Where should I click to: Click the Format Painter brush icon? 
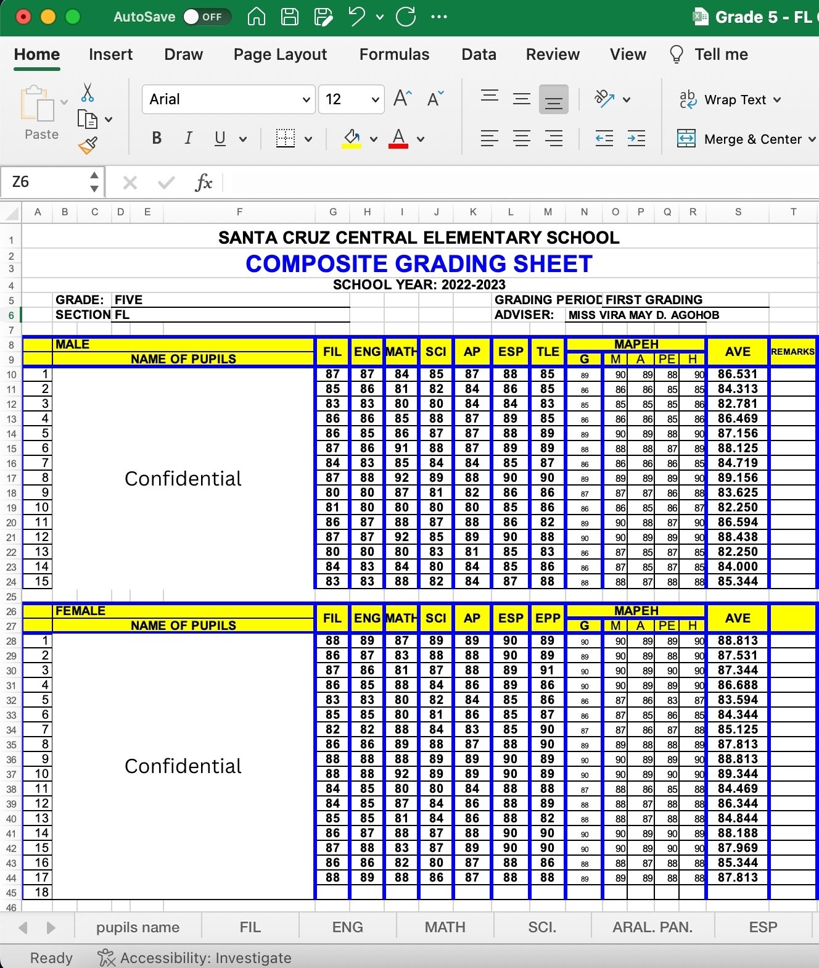[x=88, y=146]
